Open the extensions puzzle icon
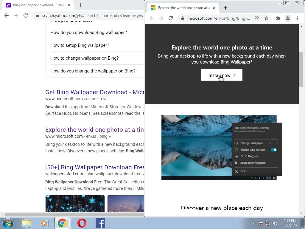Image resolution: width=305 pixels, height=229 pixels. (278, 18)
